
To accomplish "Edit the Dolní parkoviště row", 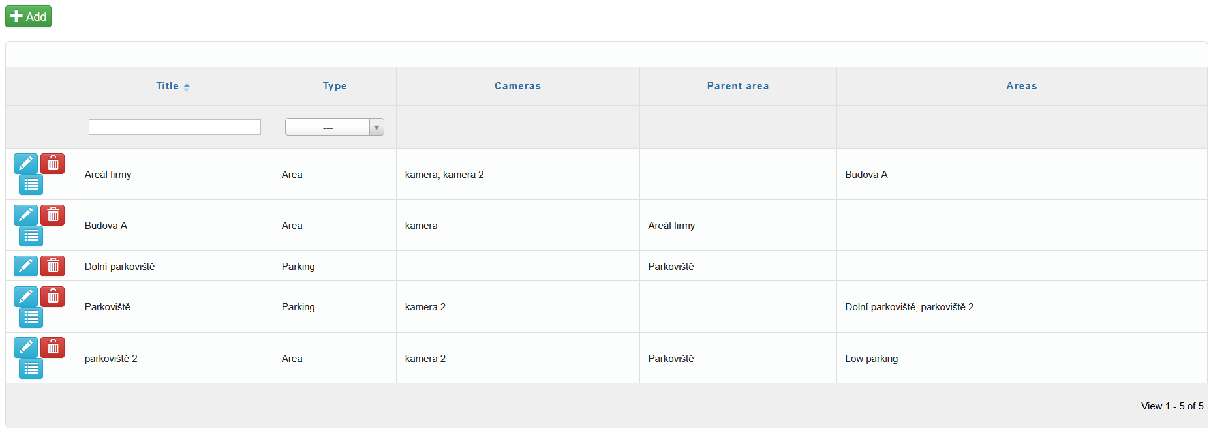I will tap(25, 266).
